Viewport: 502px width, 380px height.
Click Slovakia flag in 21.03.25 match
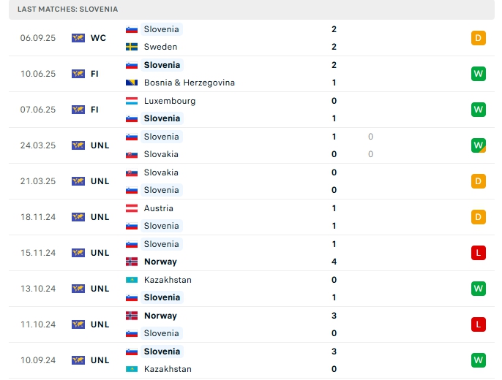[x=132, y=172]
